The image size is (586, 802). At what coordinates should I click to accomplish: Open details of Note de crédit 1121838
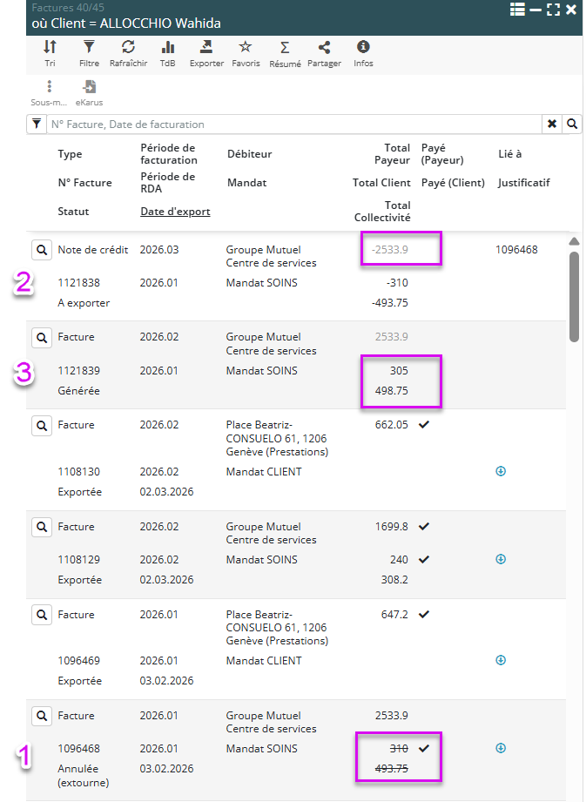coord(41,250)
